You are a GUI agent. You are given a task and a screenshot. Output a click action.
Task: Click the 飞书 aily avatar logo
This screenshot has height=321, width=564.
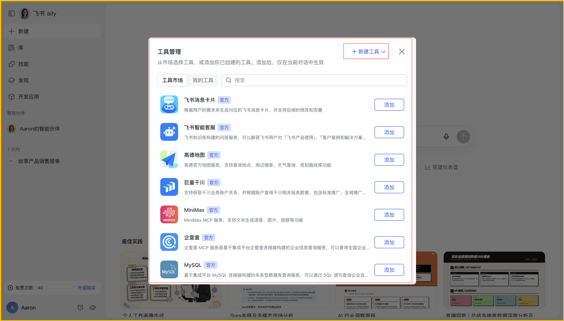(25, 13)
